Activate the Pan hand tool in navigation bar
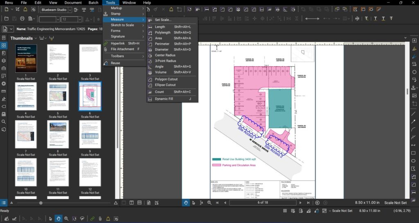This screenshot has height=223, width=419. [x=186, y=203]
